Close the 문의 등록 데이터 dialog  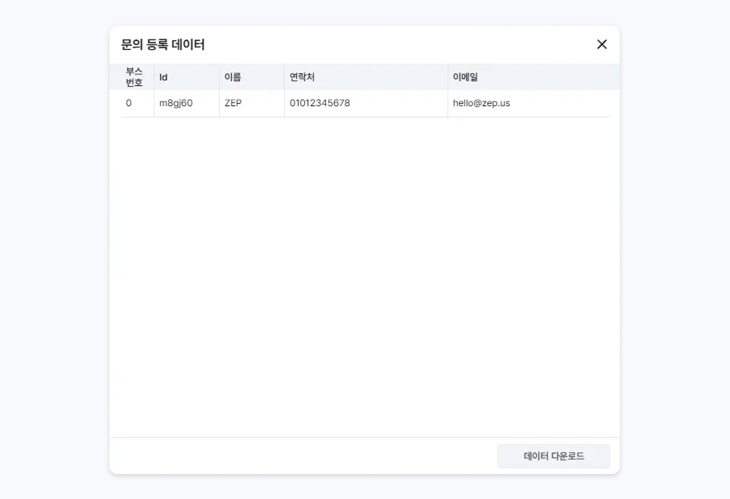[601, 44]
